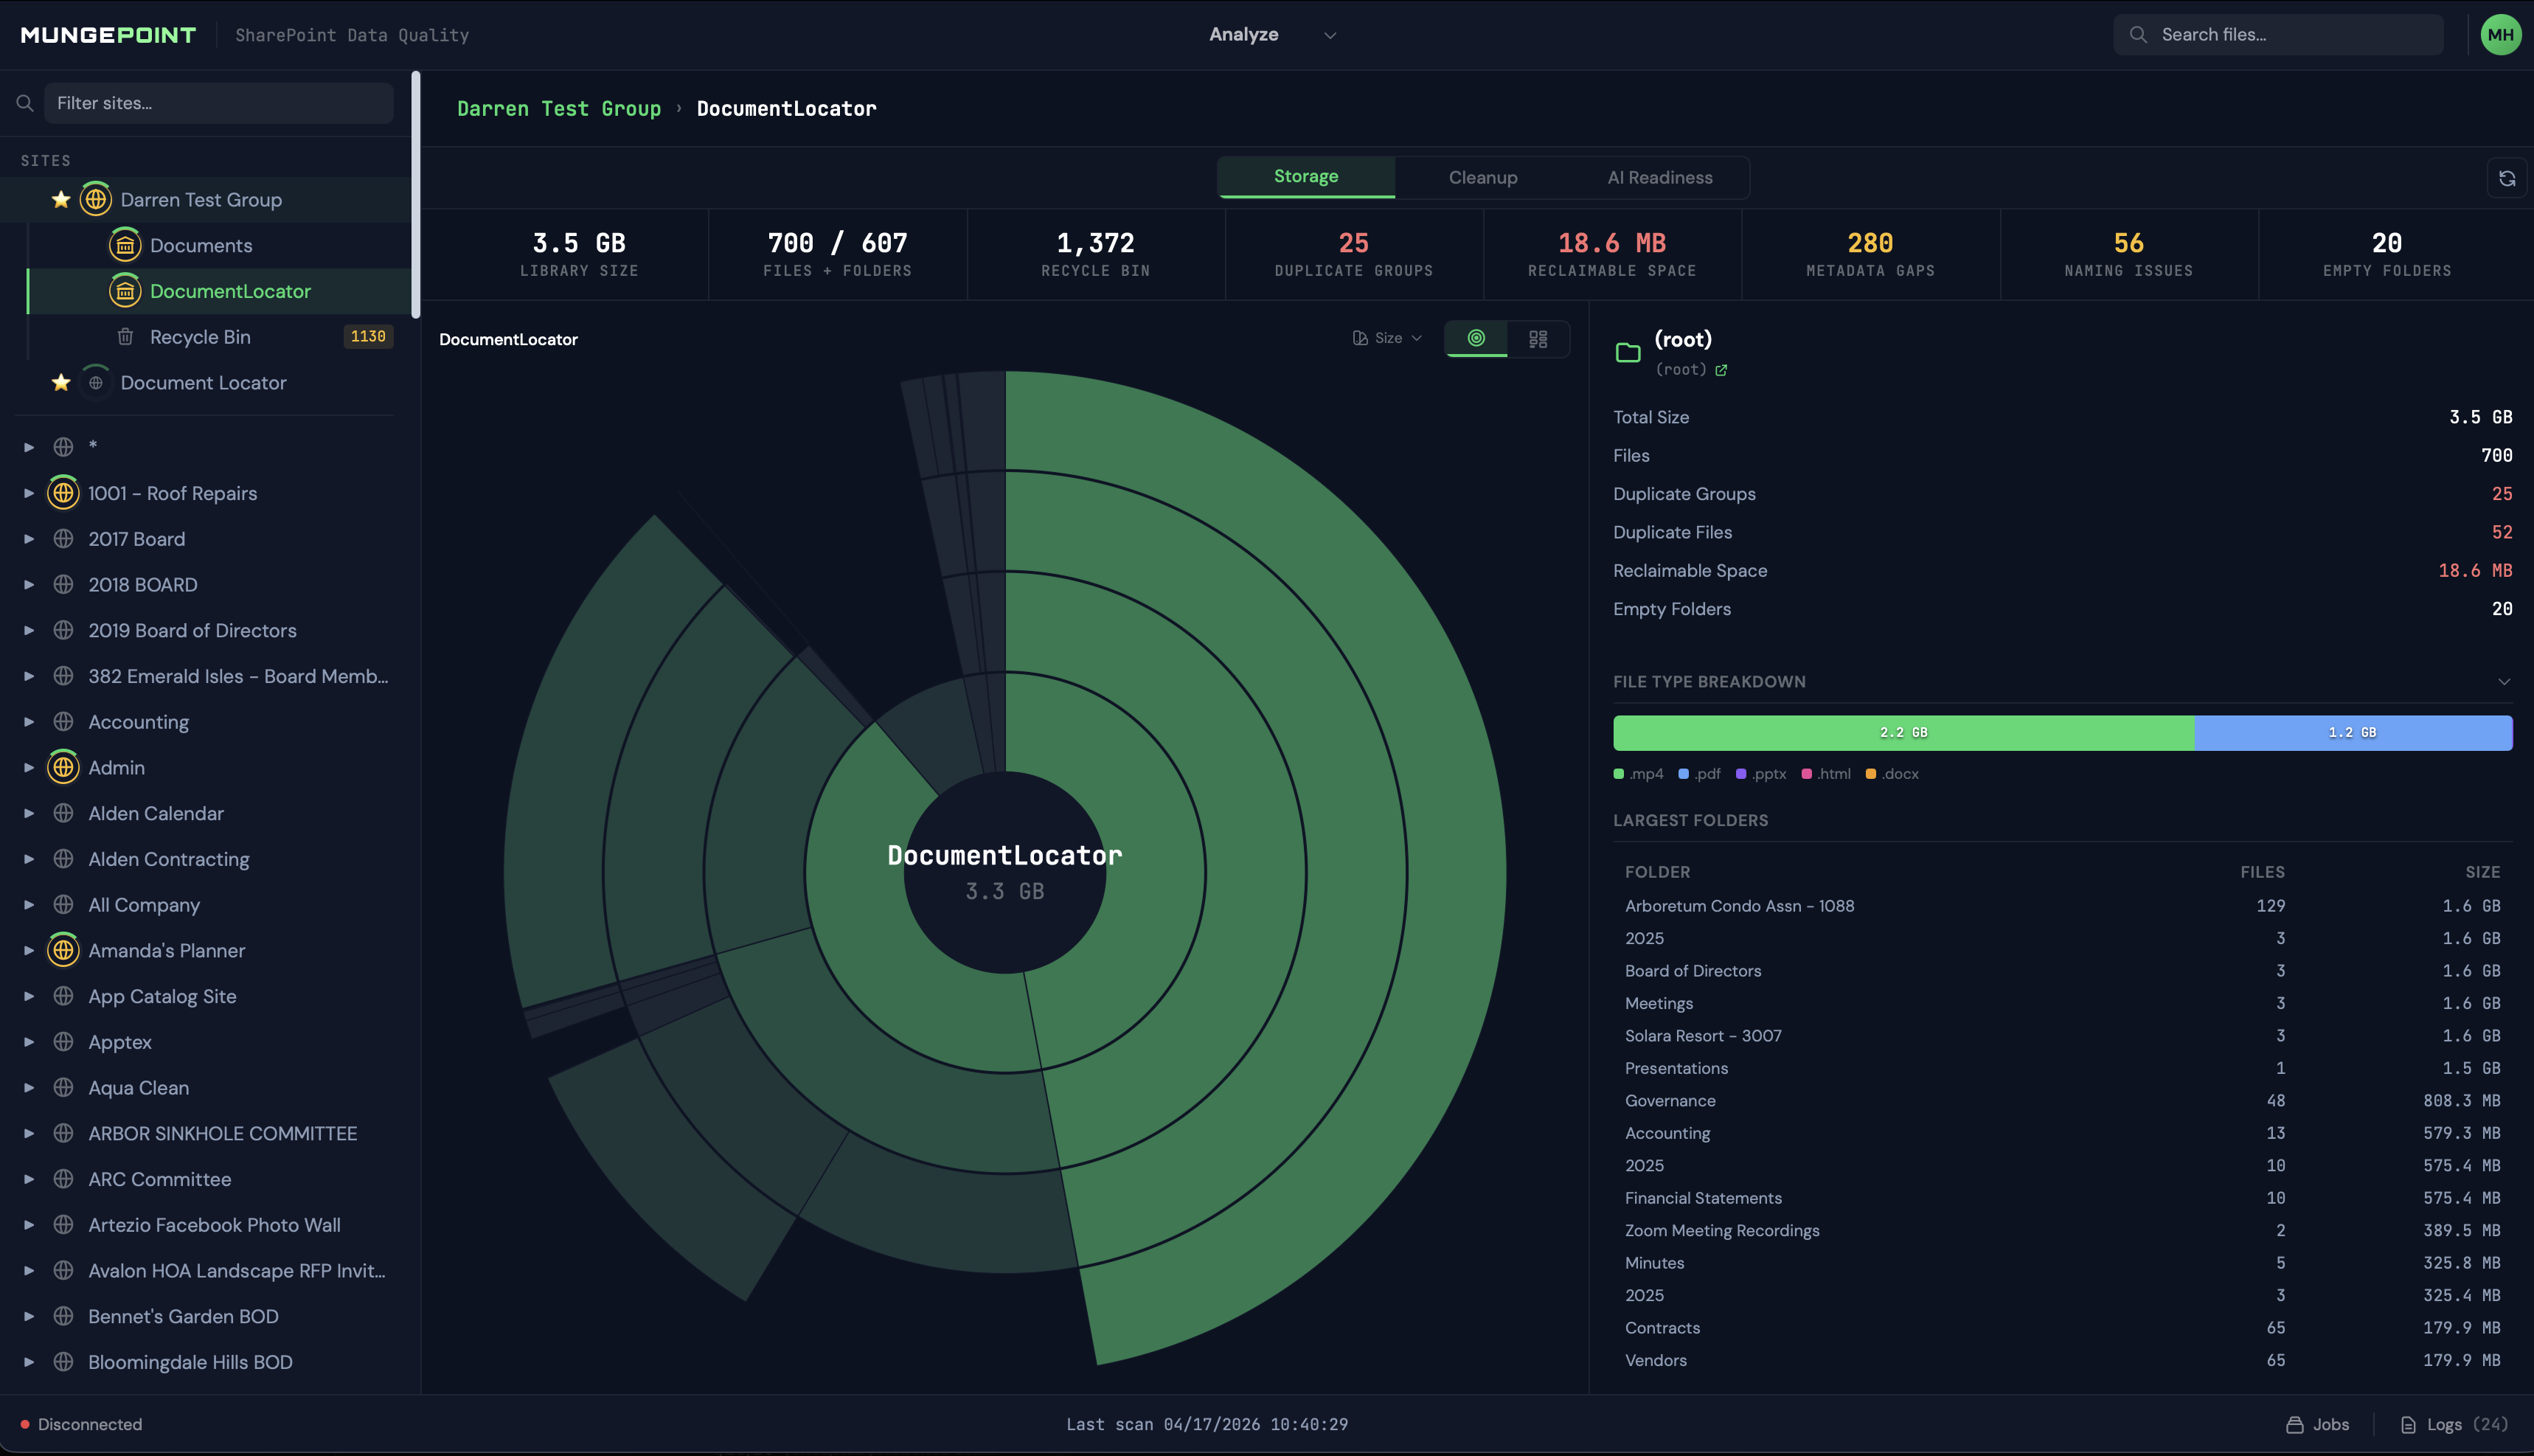Image resolution: width=2534 pixels, height=1456 pixels.
Task: Switch to the Storage tab
Action: [1305, 177]
